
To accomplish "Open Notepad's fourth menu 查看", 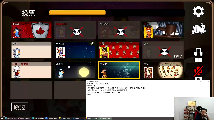I will 102,84.
